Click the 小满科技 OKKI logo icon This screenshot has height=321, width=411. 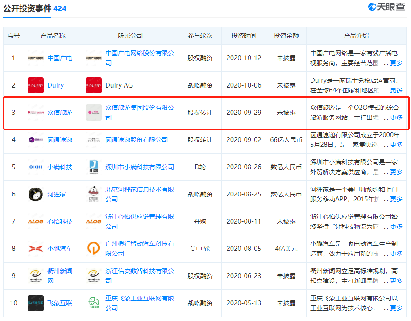36,167
